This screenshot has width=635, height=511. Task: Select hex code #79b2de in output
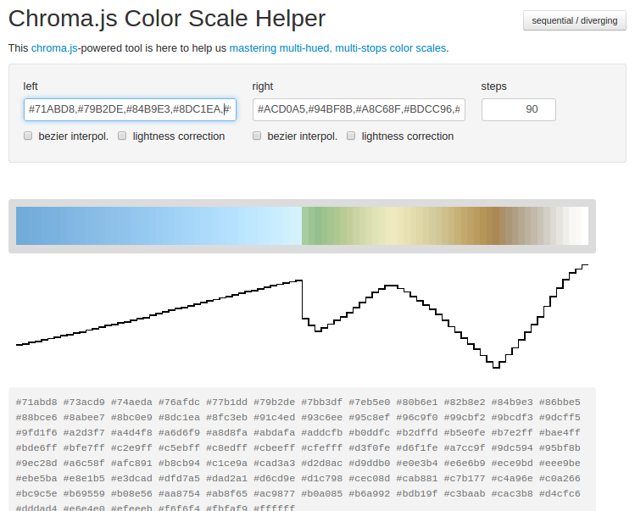[274, 402]
